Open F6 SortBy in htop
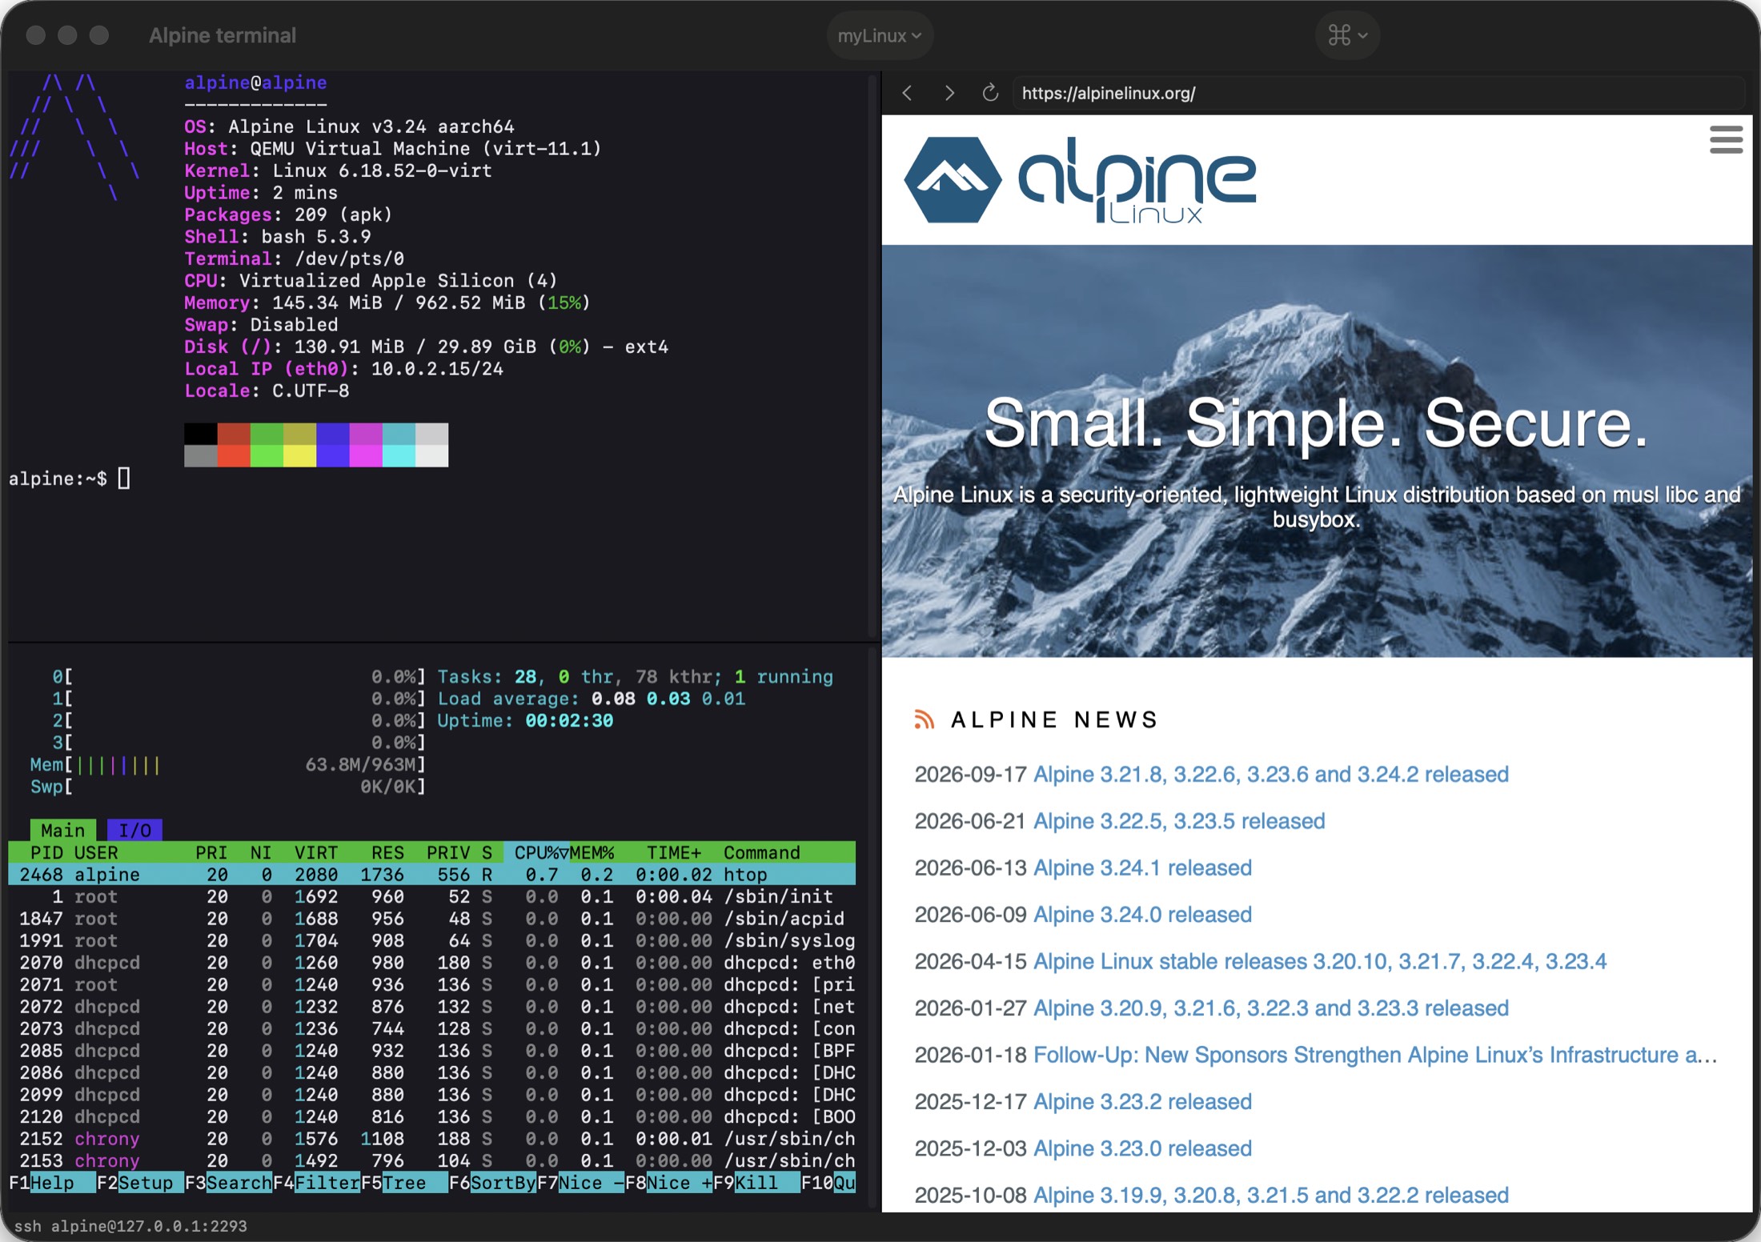Screen dimensions: 1761x1242 click(x=492, y=1183)
